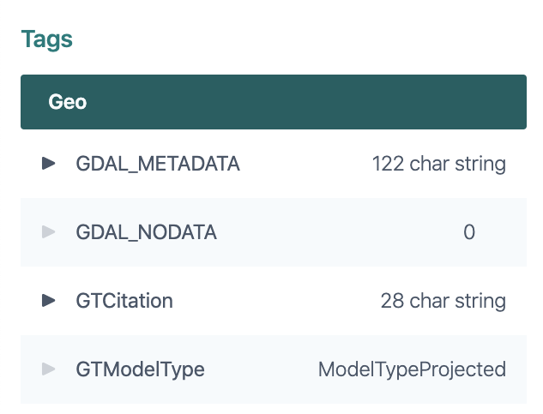Click the GDAL_NODATA value 0
The height and width of the screenshot is (414, 543).
tap(468, 232)
